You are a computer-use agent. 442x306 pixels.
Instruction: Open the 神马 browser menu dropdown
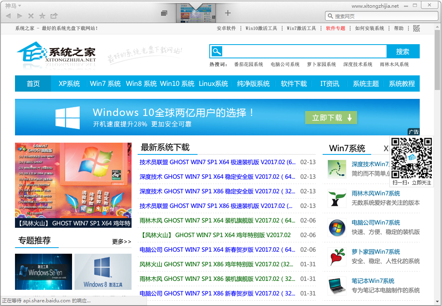[x=13, y=6]
